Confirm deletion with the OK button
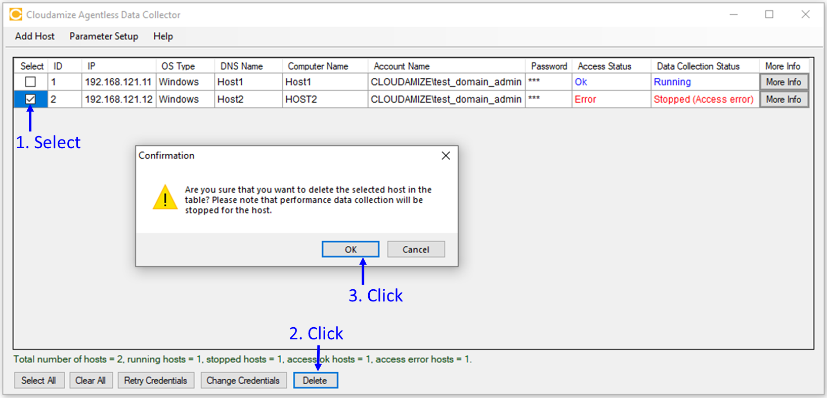 [x=351, y=249]
